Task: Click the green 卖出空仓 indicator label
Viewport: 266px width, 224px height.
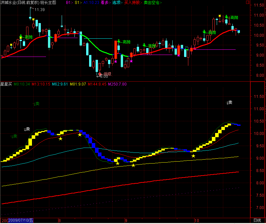Action: (x=153, y=3)
